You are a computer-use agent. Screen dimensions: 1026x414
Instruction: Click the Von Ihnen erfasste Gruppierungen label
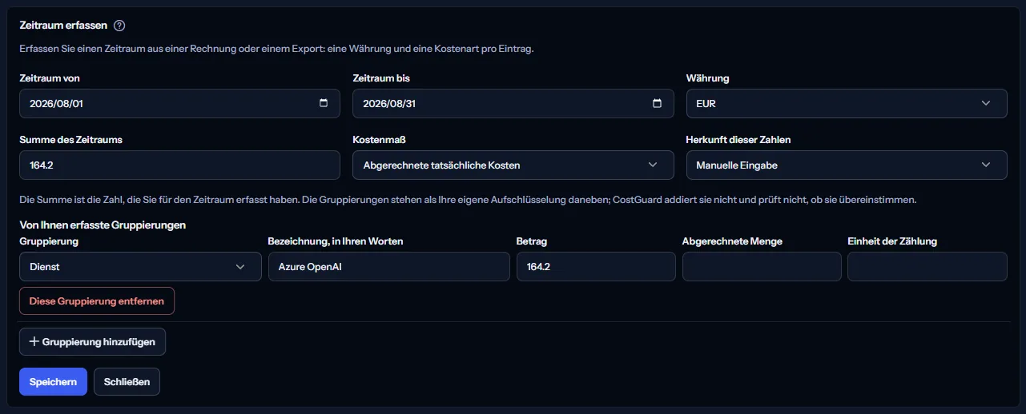point(103,225)
